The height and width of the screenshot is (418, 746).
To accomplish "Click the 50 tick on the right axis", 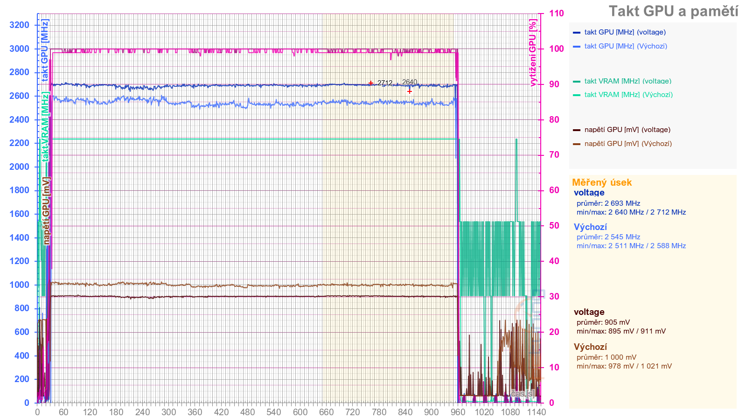I will pos(554,226).
